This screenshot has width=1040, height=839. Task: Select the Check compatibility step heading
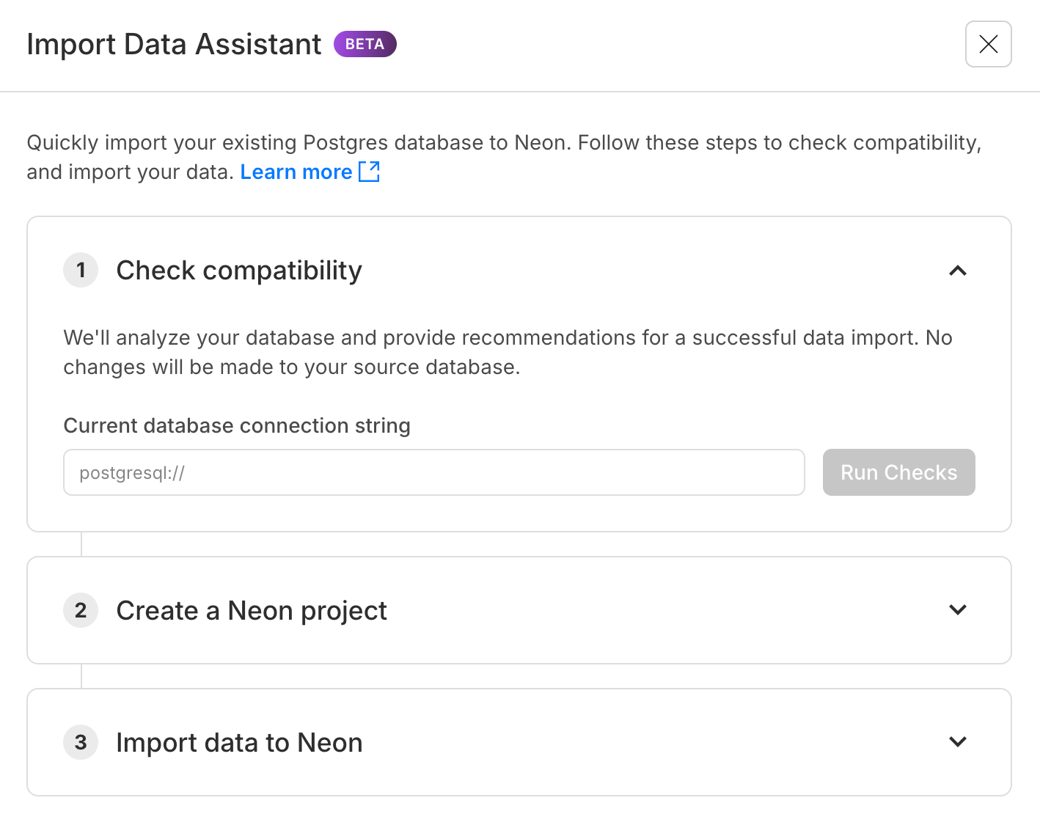(x=239, y=271)
